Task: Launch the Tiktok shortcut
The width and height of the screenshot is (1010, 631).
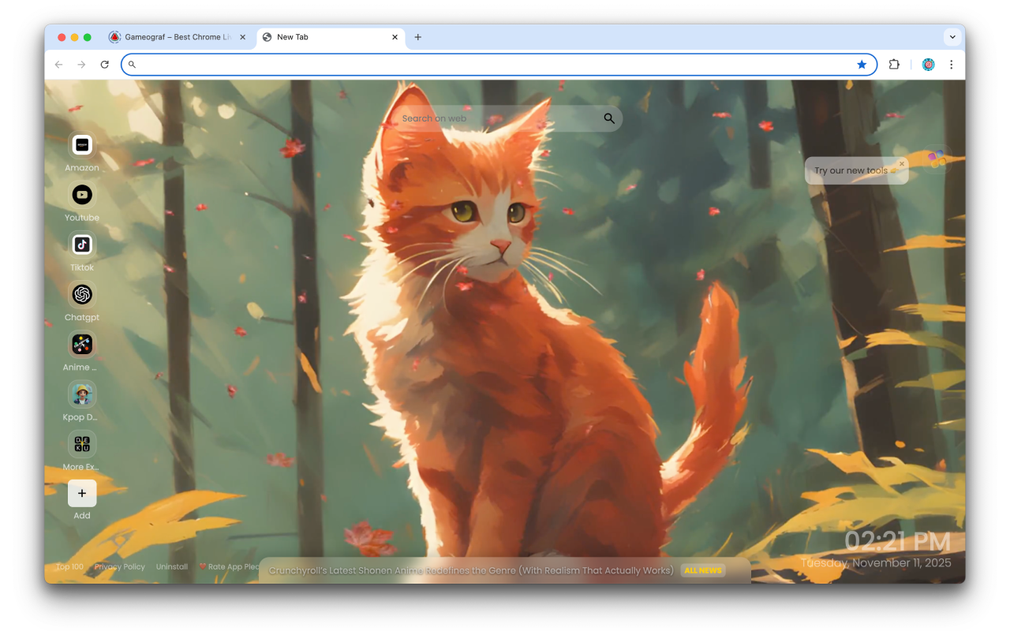Action: (82, 245)
